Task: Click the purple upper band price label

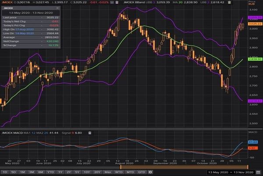Action: pos(255,17)
